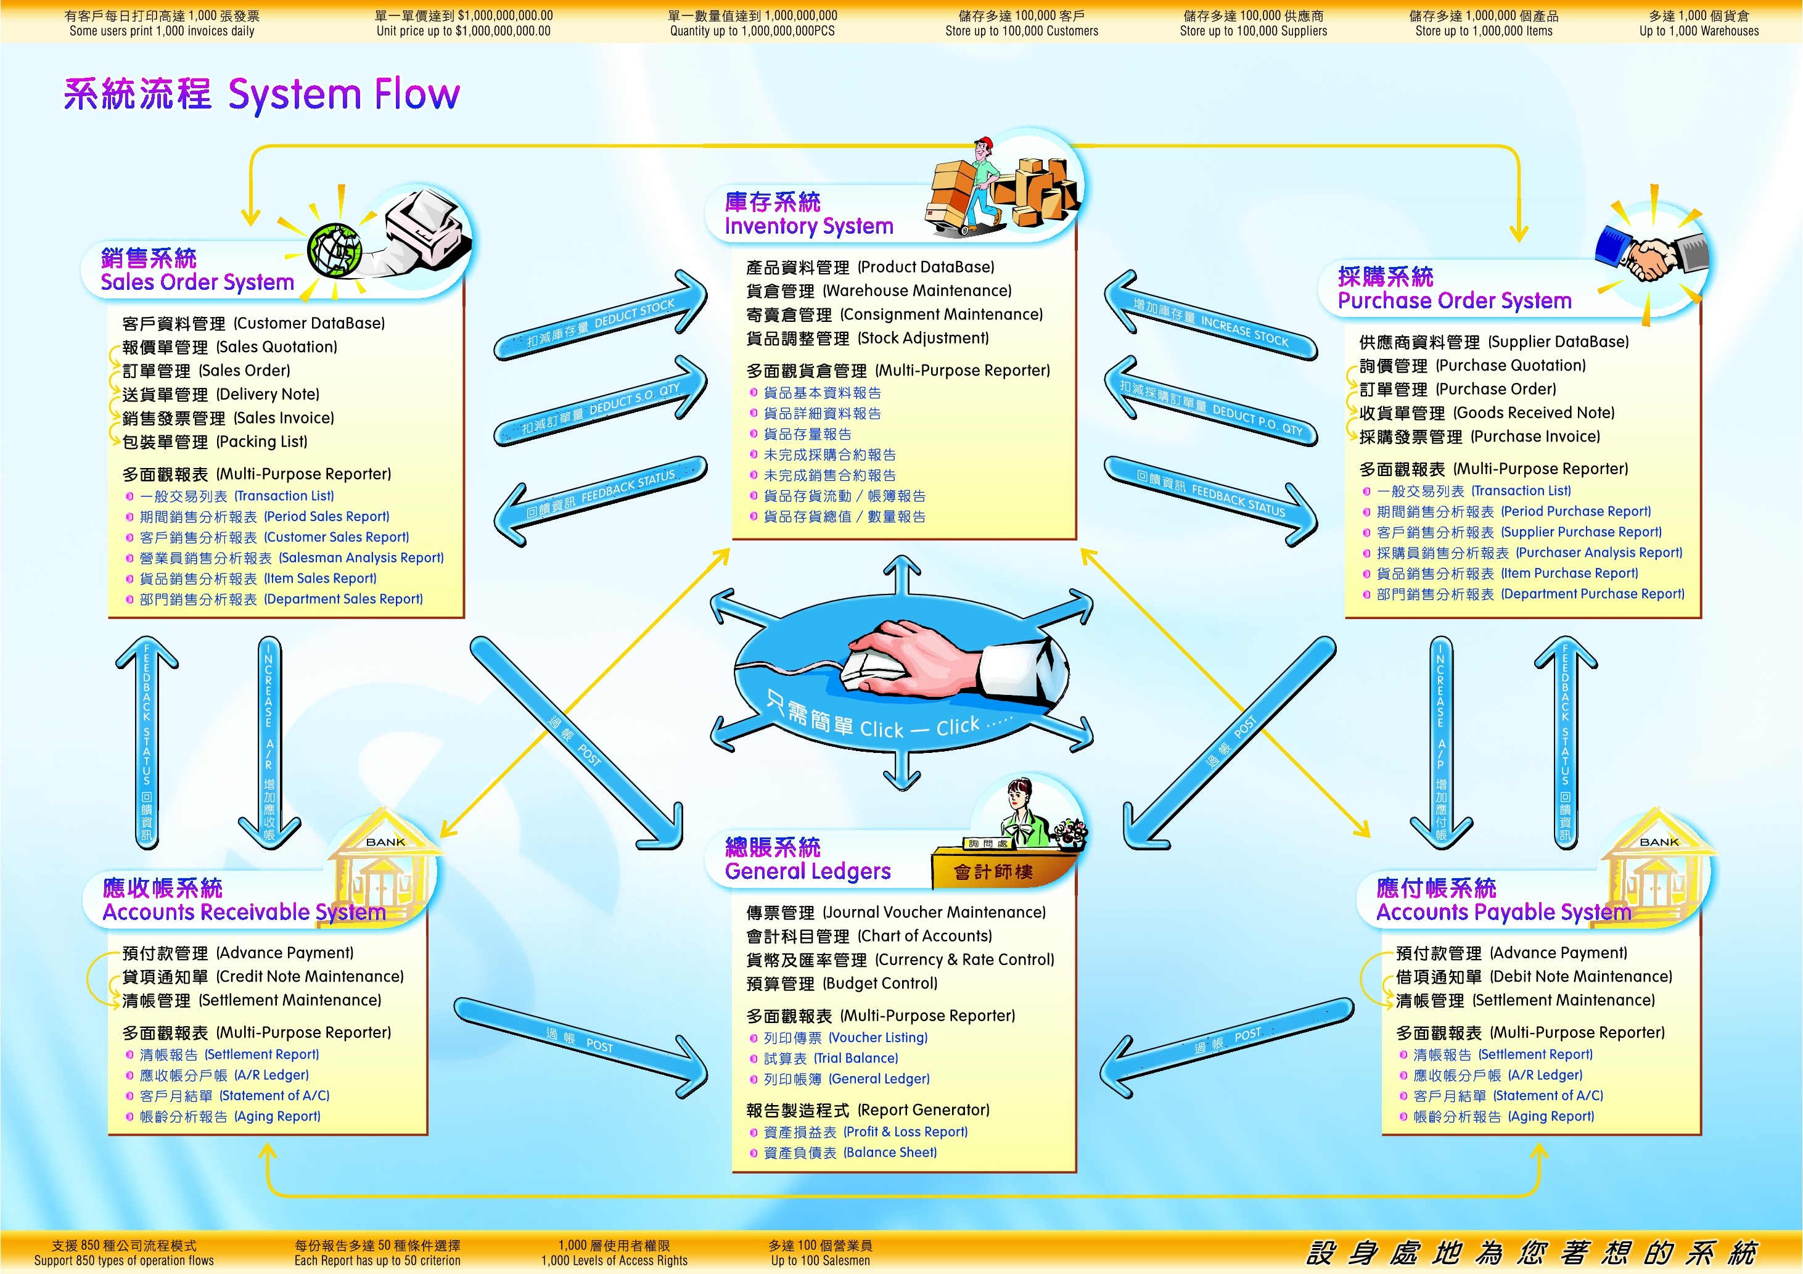Open the General Ledgers heading

click(x=807, y=859)
